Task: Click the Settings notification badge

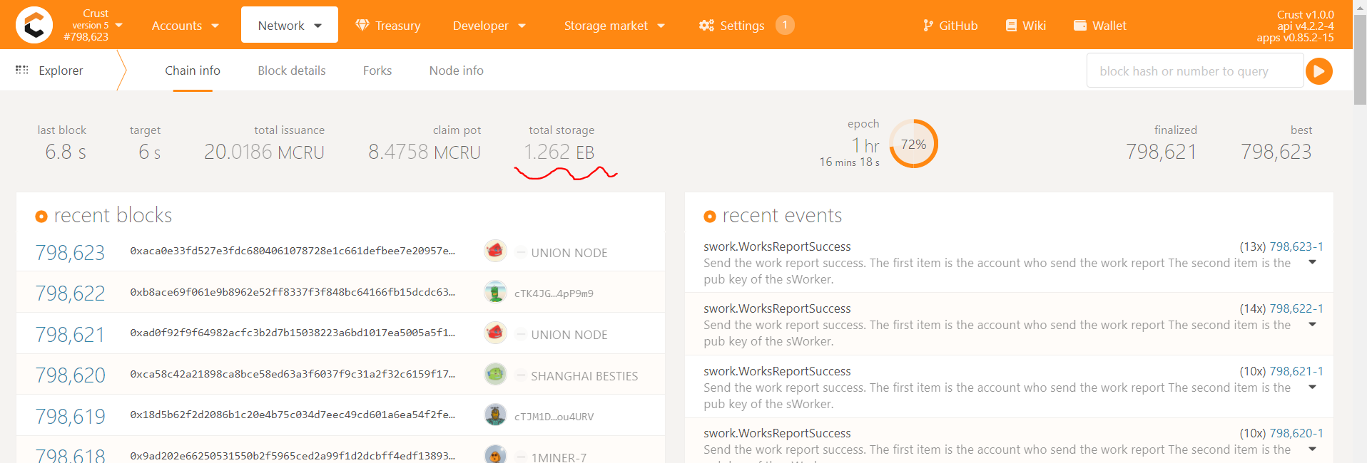Action: (x=785, y=25)
